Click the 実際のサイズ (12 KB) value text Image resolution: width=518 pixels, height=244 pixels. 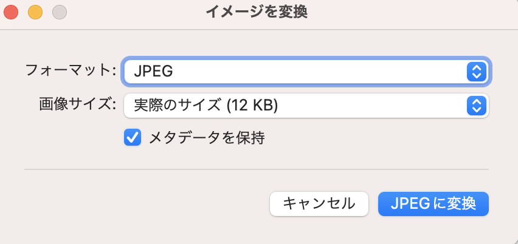click(205, 106)
